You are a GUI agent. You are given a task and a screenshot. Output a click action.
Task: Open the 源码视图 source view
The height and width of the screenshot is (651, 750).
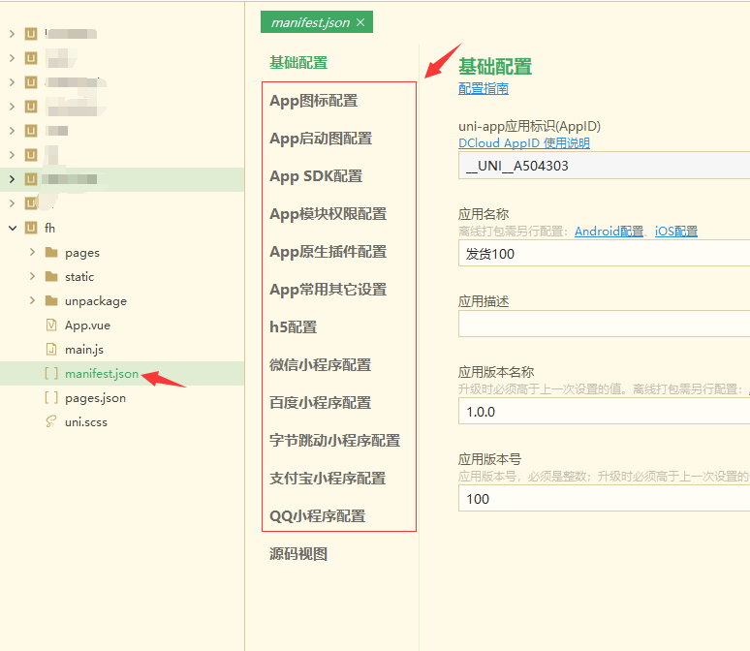click(298, 554)
